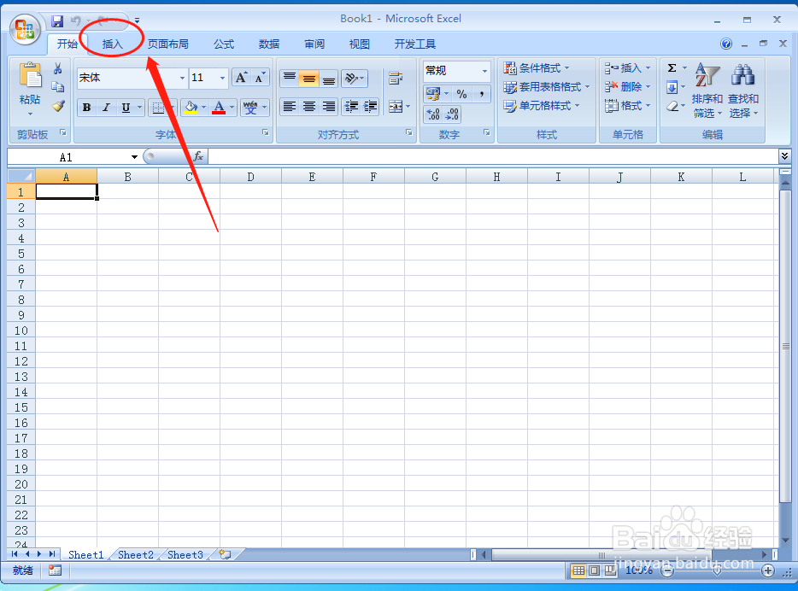Image resolution: width=798 pixels, height=591 pixels.
Task: Open Find and Select menu
Action: click(743, 91)
